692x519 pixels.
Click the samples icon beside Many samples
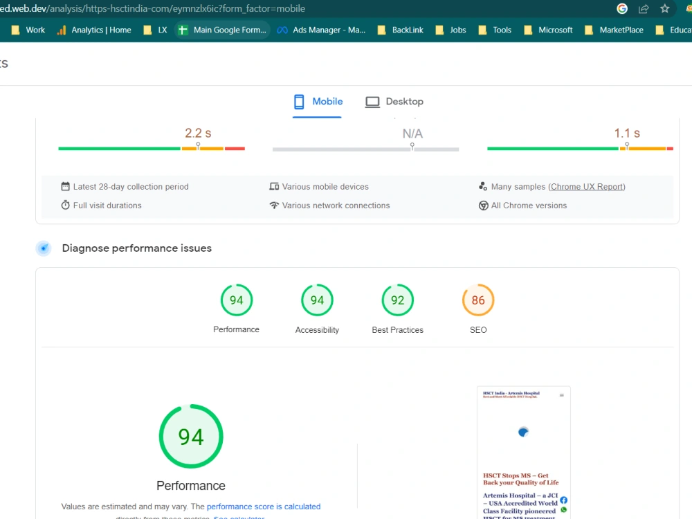pos(483,186)
